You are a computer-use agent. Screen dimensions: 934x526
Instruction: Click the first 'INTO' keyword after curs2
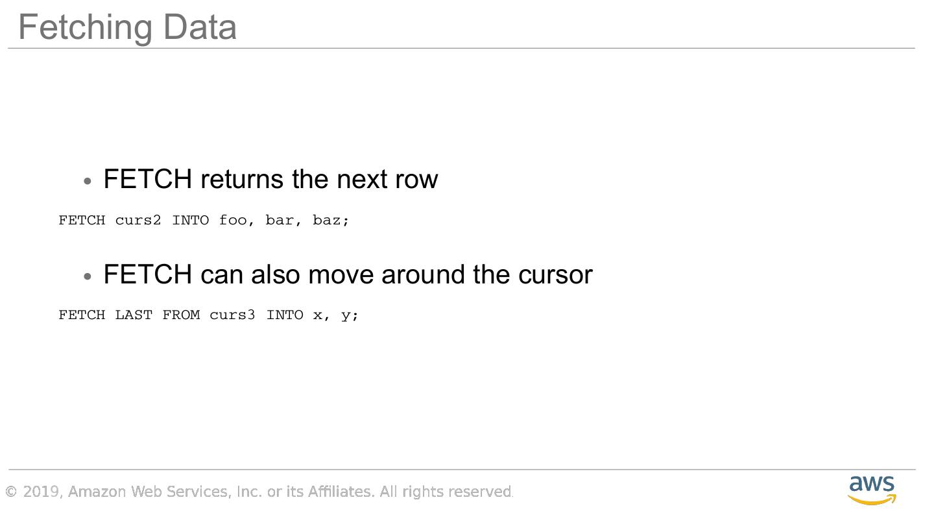[x=190, y=221]
